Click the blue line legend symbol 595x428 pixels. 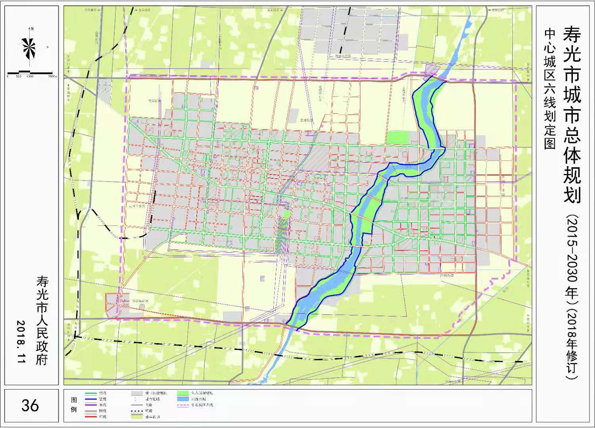91,399
